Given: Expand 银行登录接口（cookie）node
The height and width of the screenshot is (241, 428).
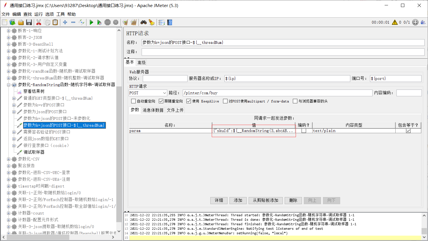Looking at the screenshot, I should [x=14, y=146].
